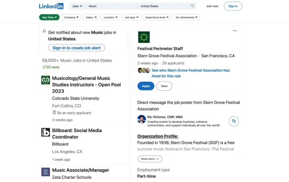Click the LinkedIn logo

(x=51, y=6)
